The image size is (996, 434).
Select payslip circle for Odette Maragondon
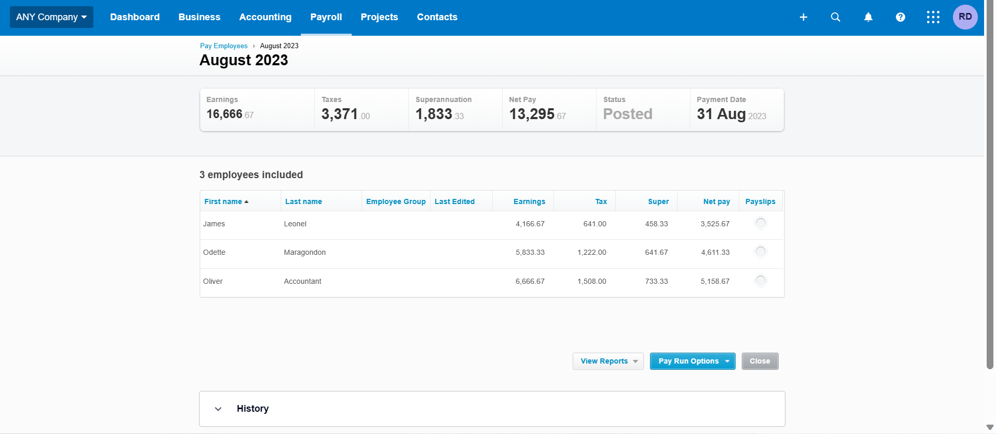pos(760,252)
